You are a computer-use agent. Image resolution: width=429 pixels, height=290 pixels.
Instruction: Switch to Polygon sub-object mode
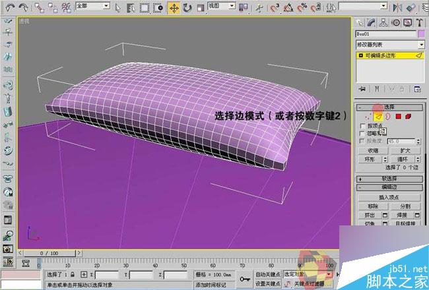tap(398, 117)
